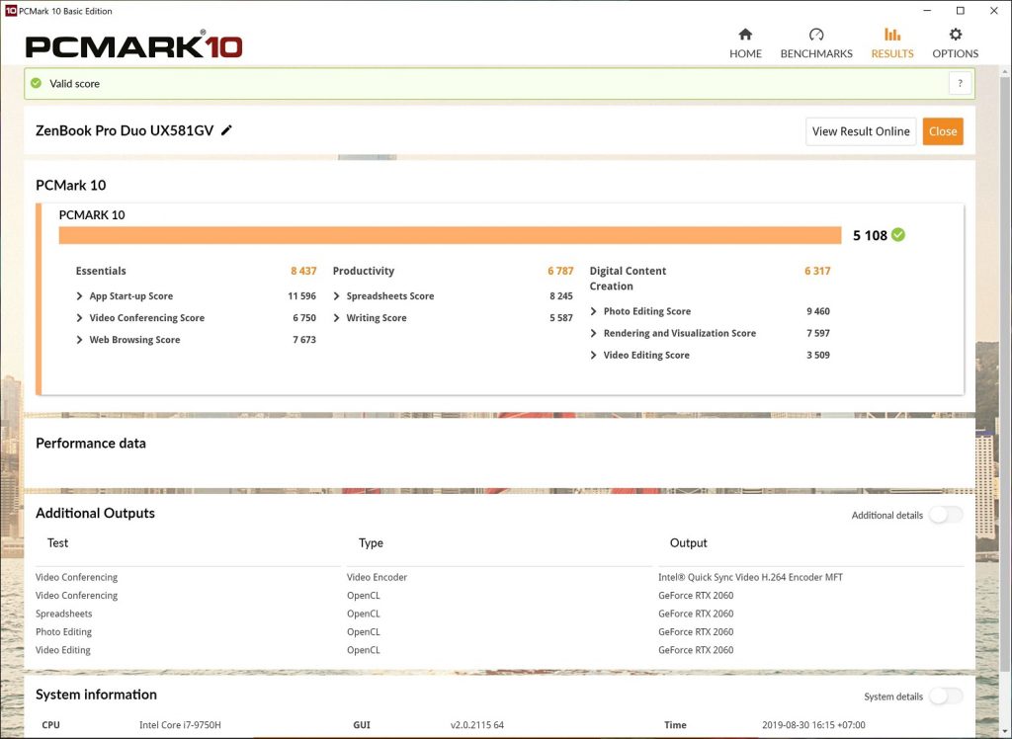1012x739 pixels.
Task: Click the PCMark 10 title bar logo
Action: click(10, 10)
